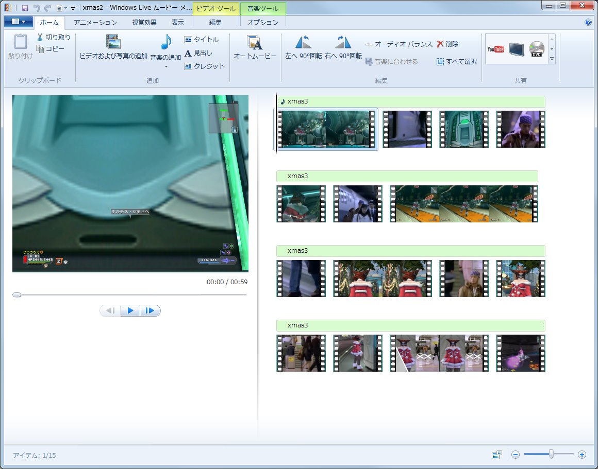Open the Movie Maker application menu
598x469 pixels.
(18, 22)
